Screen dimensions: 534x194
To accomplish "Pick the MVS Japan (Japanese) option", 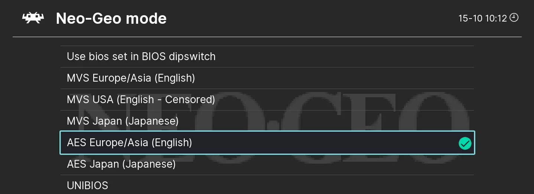I will [123, 121].
